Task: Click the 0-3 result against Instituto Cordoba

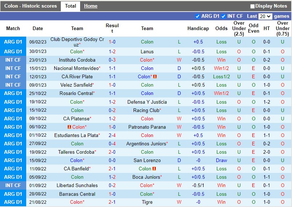Action: tap(112, 60)
